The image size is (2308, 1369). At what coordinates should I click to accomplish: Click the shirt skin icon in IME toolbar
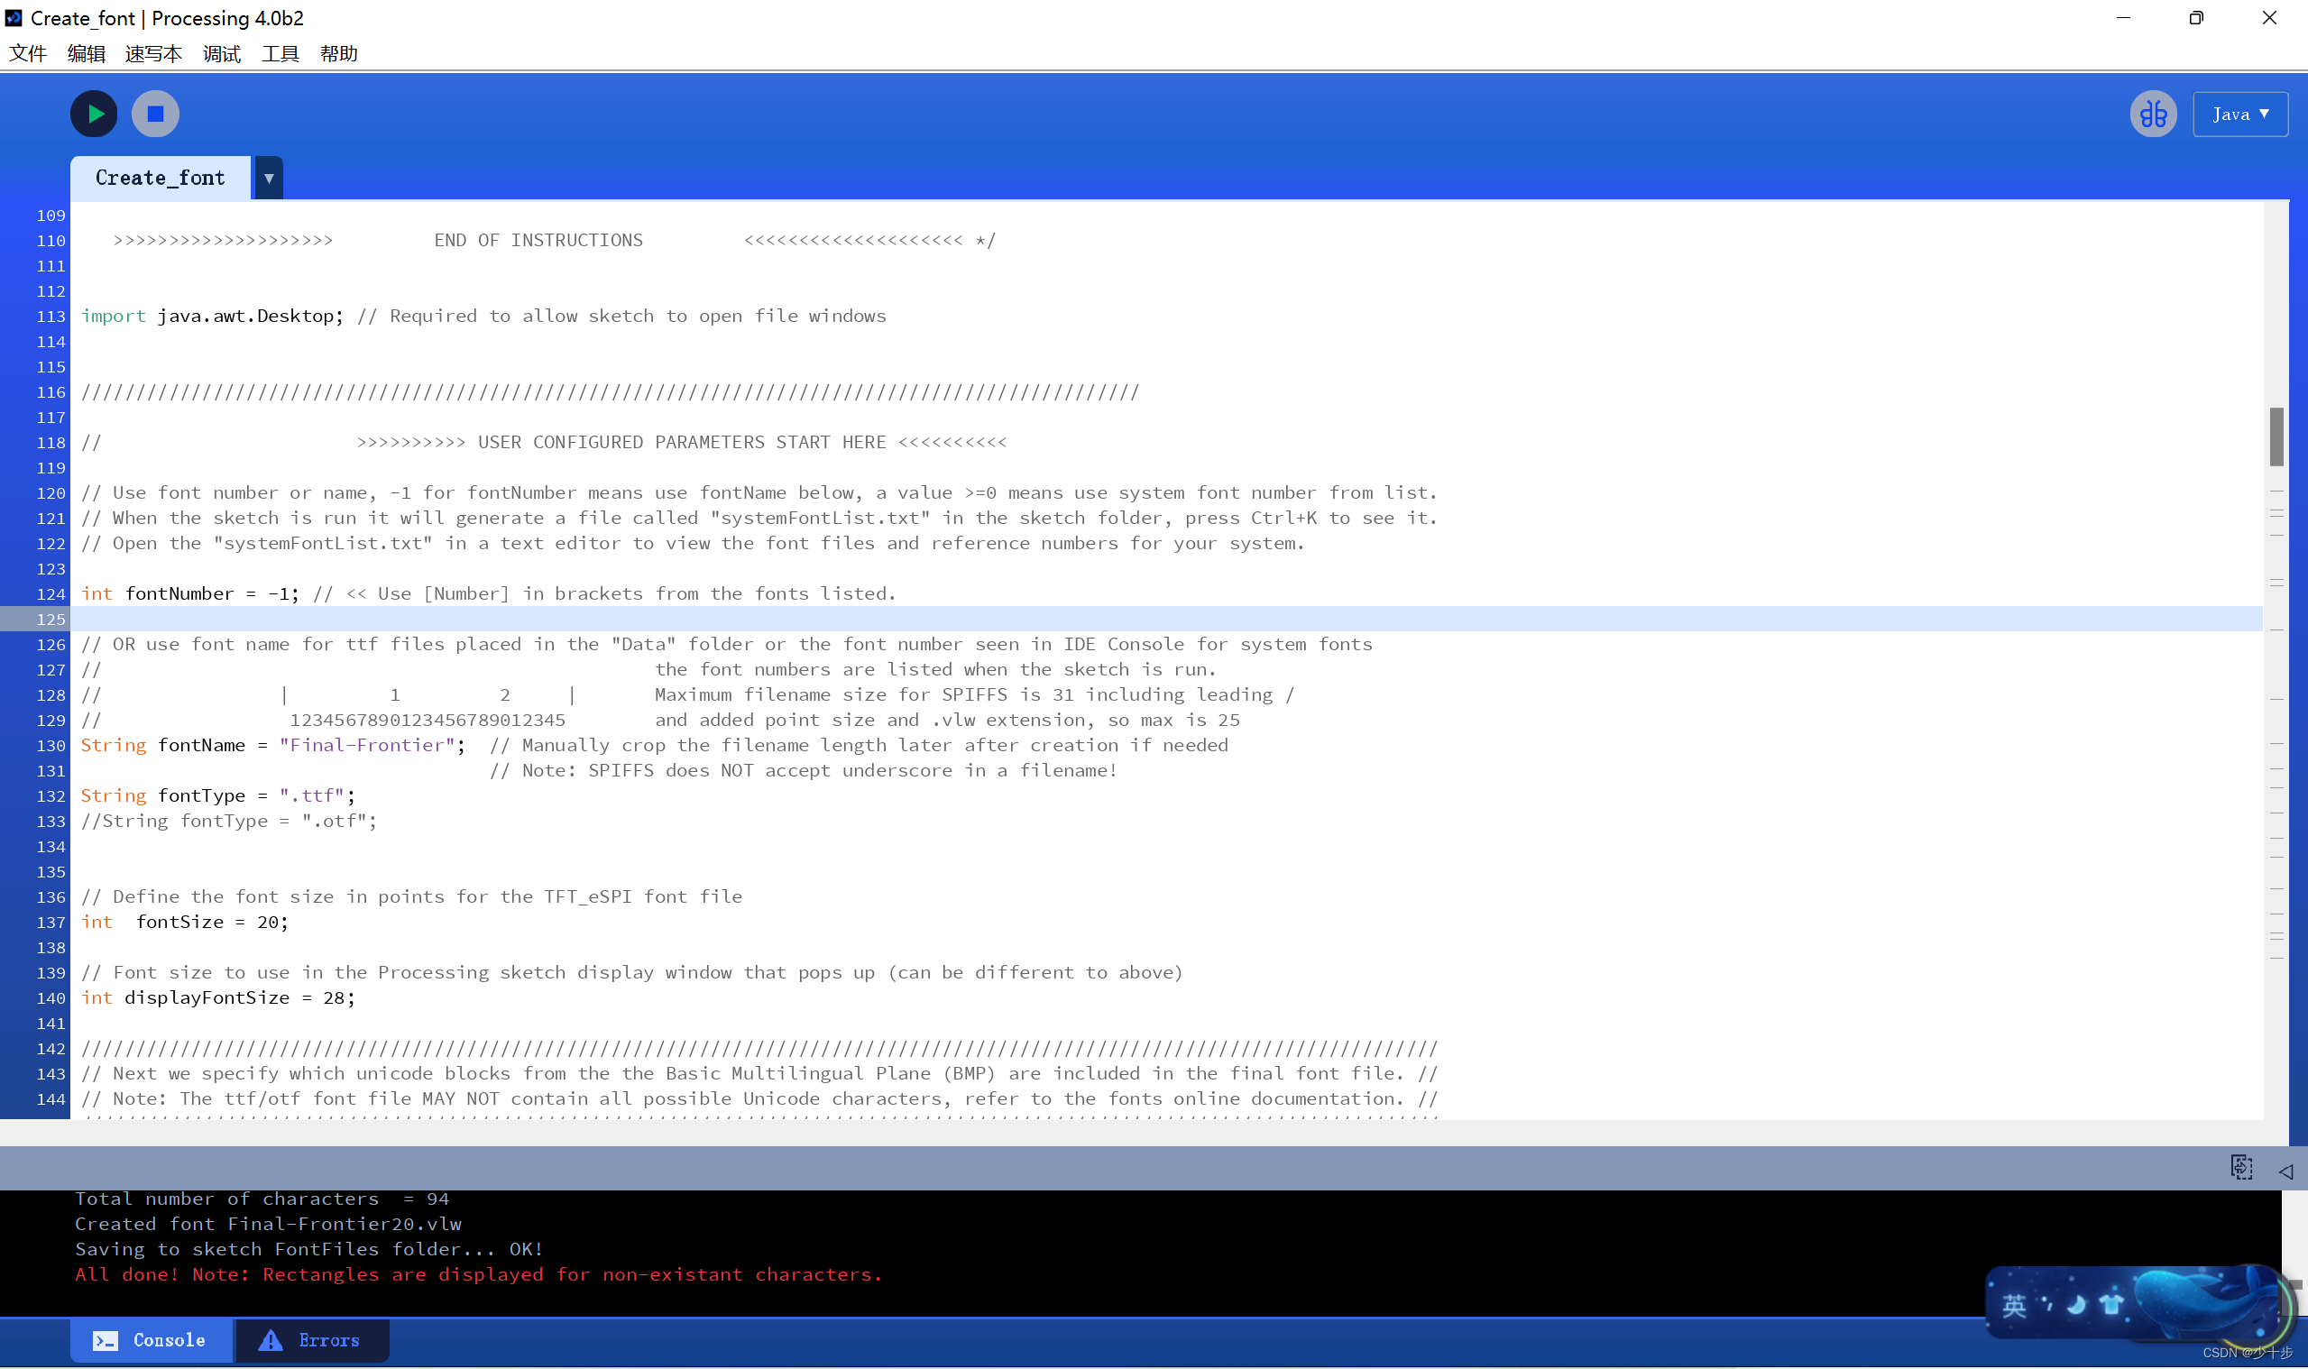coord(2110,1304)
